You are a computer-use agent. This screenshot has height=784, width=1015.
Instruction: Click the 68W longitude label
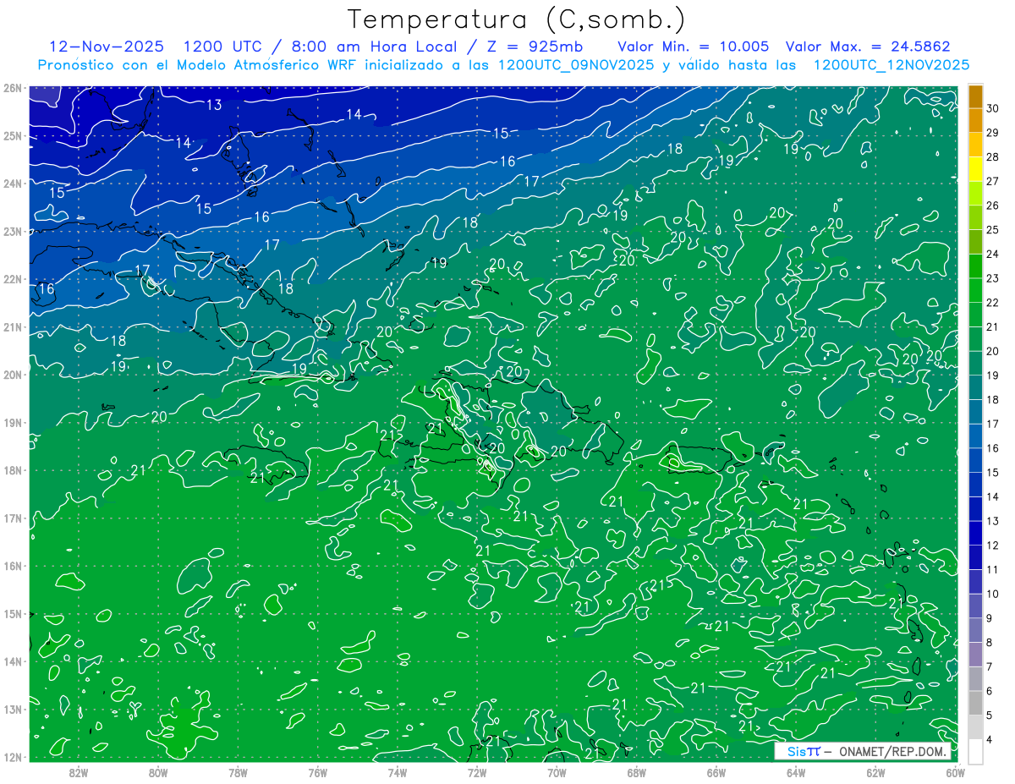[636, 772]
